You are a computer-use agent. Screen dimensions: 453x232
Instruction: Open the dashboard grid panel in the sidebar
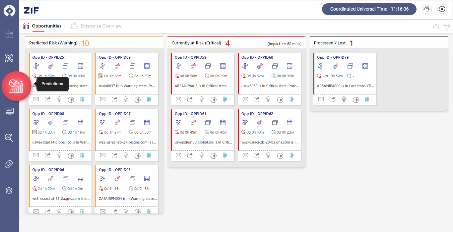tap(10, 33)
